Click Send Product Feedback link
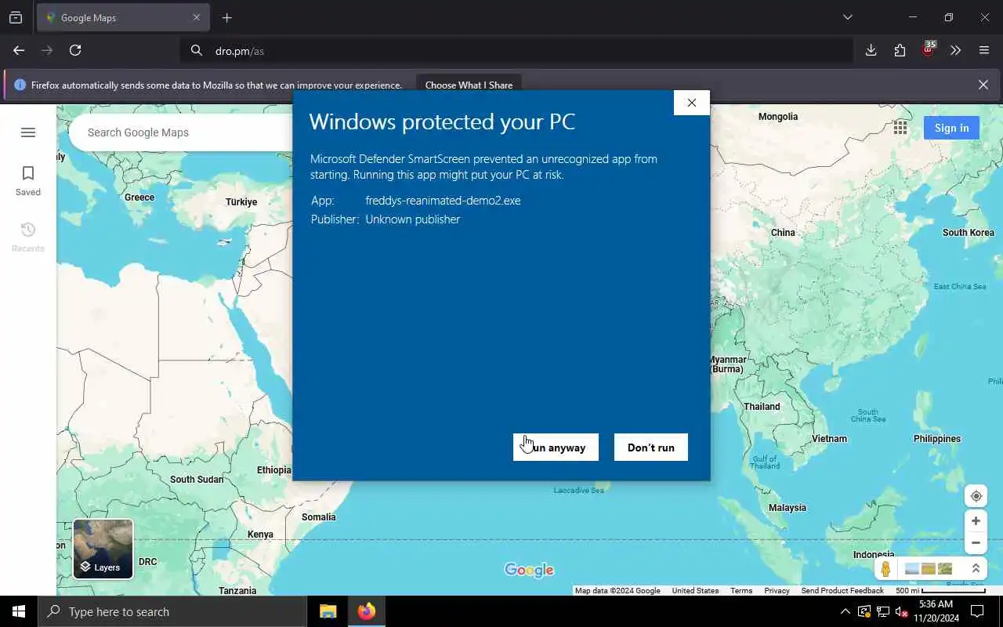The width and height of the screenshot is (1003, 627). tap(842, 591)
